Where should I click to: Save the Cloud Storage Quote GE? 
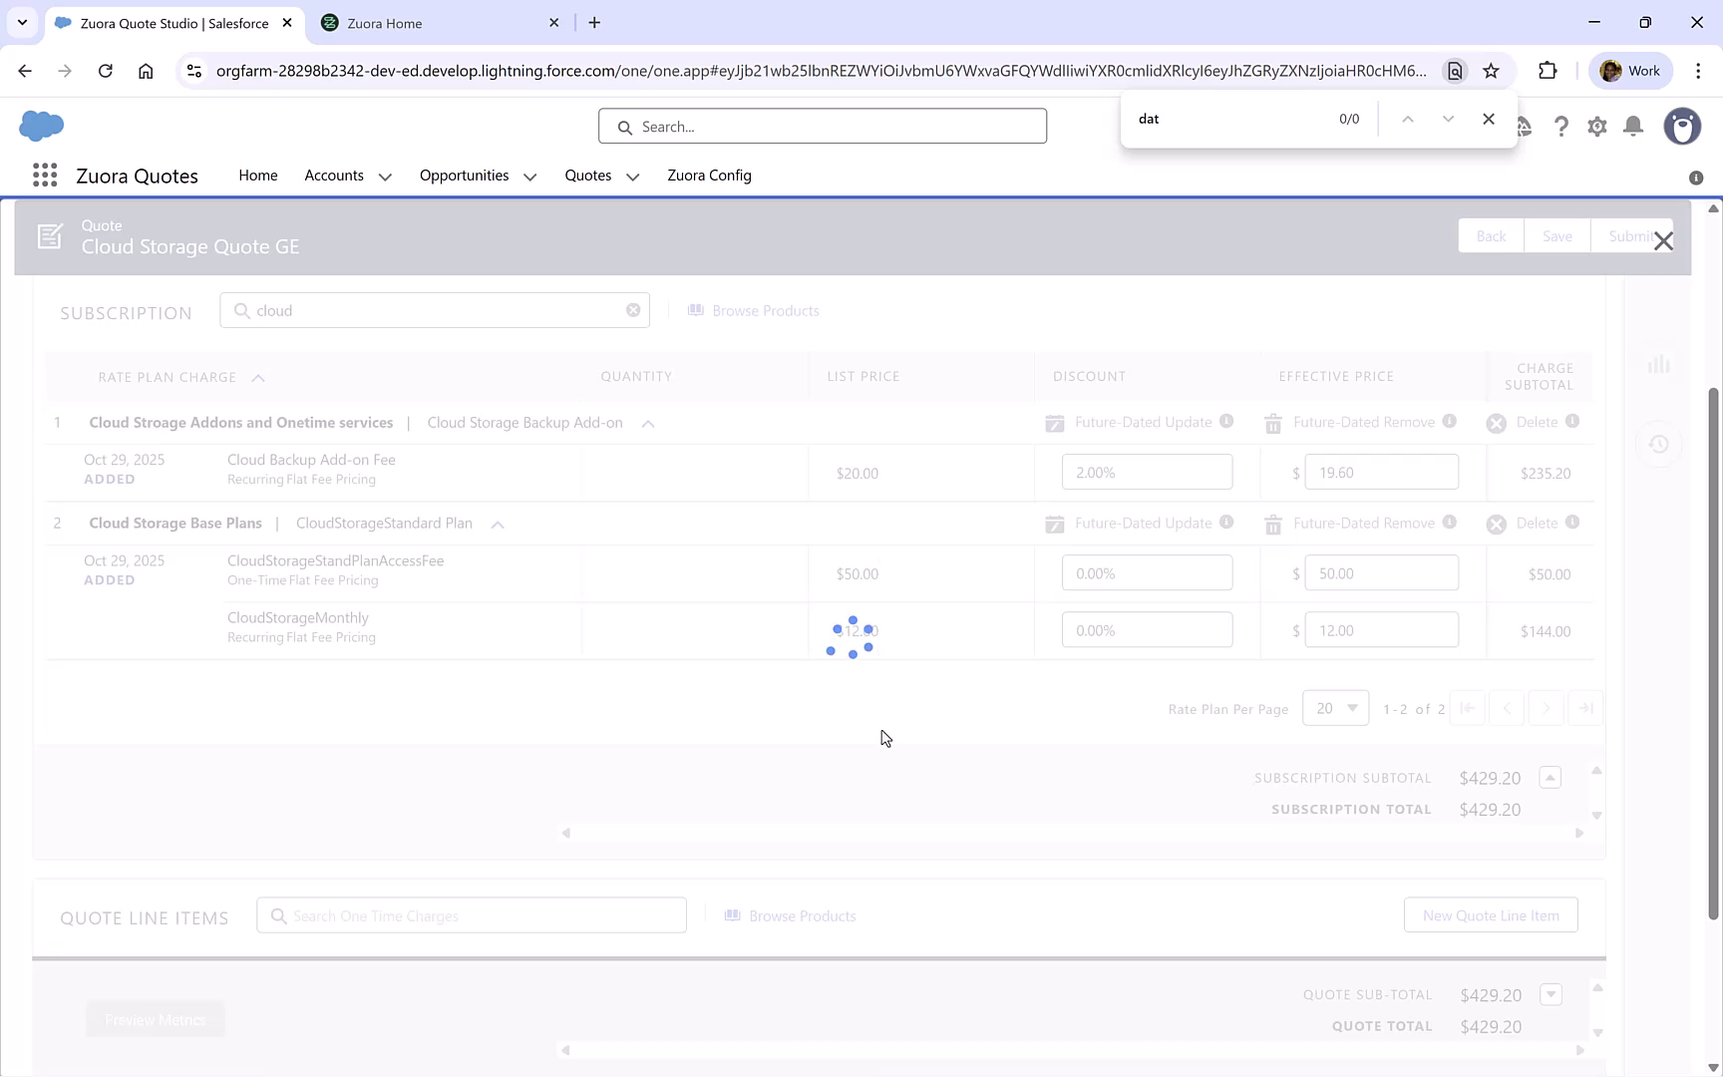tap(1556, 235)
